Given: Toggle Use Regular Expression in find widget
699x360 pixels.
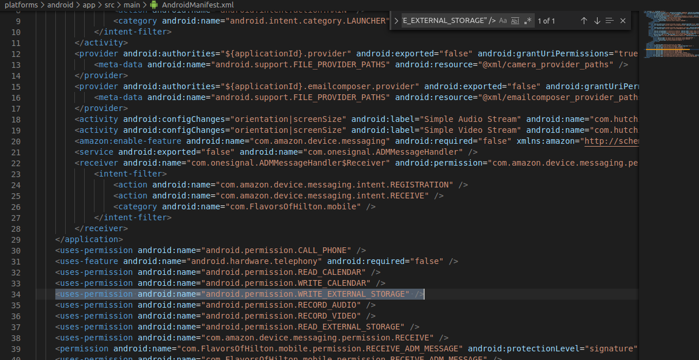Looking at the screenshot, I should [527, 21].
